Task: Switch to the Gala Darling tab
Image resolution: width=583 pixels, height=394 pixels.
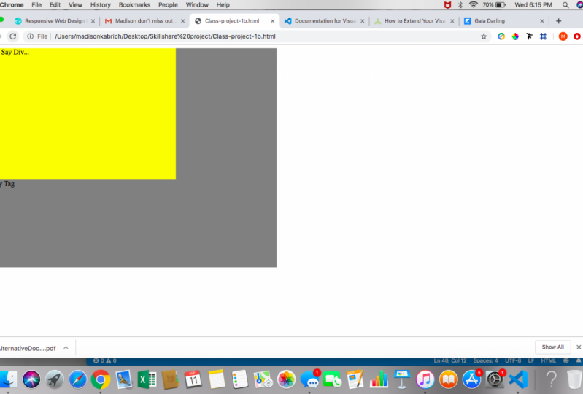Action: coord(503,21)
